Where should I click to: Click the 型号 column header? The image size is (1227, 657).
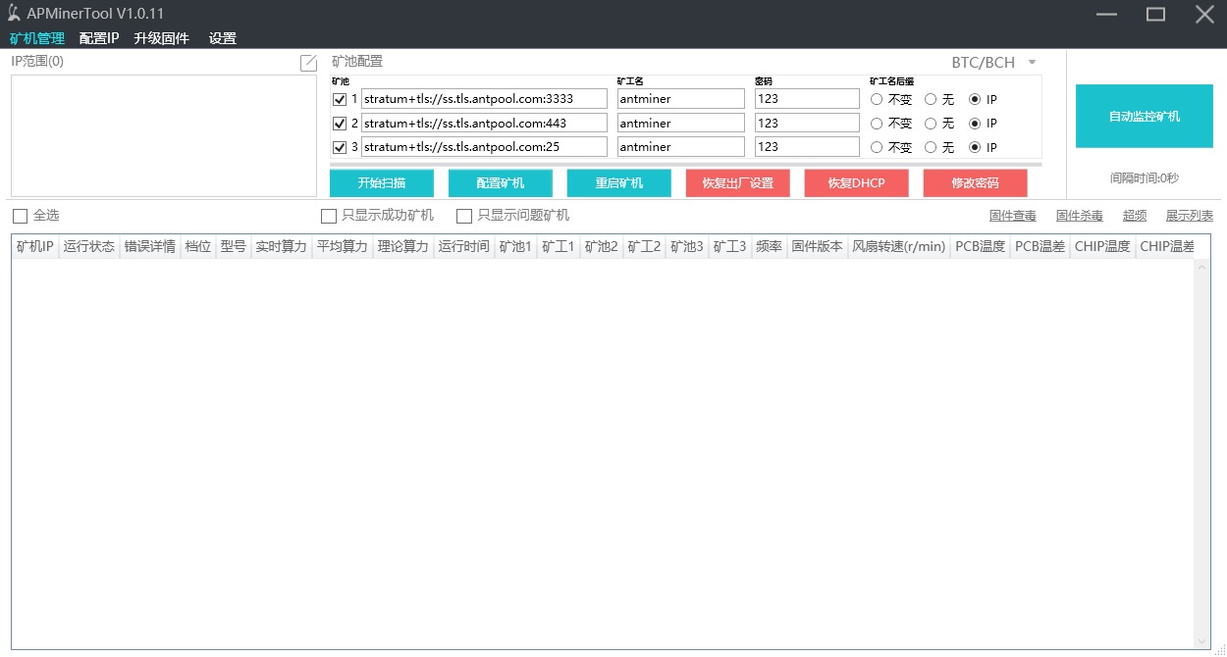pos(234,247)
